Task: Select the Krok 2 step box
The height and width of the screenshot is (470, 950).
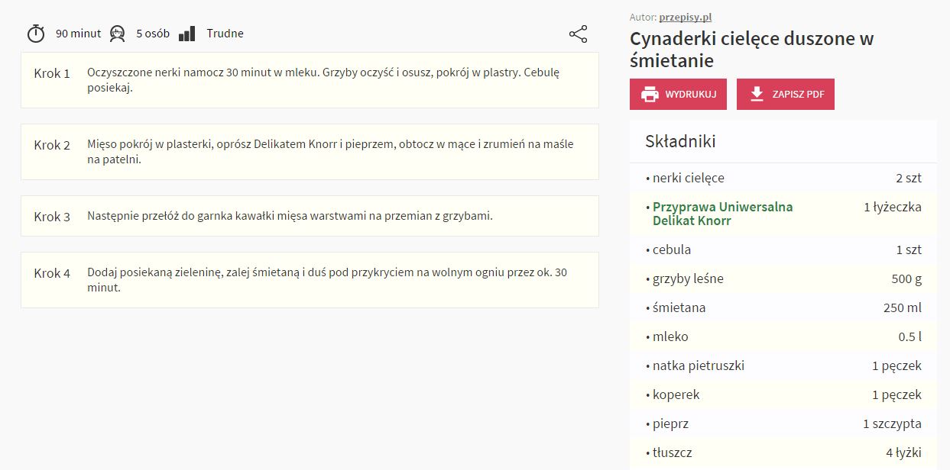Action: pyautogui.click(x=310, y=152)
